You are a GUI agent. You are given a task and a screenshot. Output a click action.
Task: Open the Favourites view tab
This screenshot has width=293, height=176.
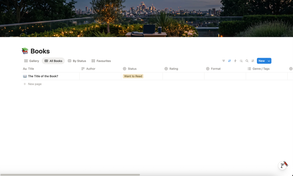101,61
